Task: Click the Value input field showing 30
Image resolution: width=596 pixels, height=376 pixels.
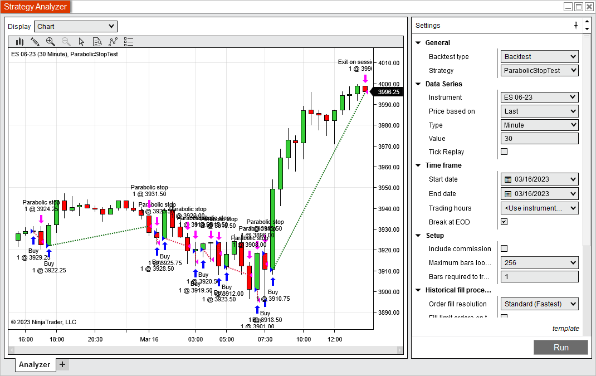Action: click(x=539, y=138)
